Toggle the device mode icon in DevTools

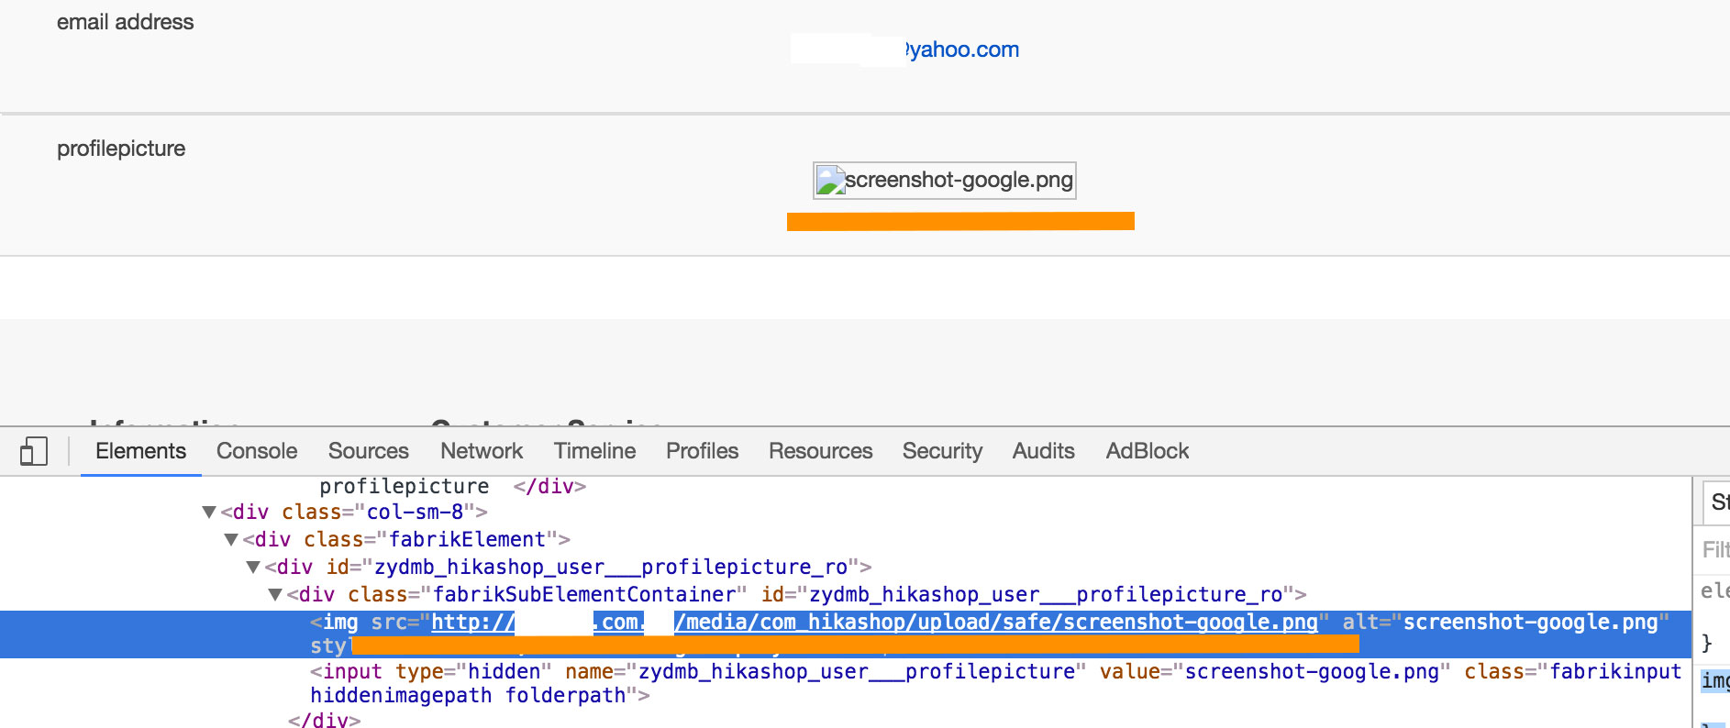[x=34, y=451]
